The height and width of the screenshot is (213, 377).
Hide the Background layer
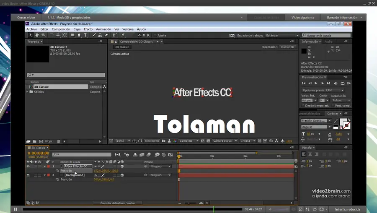coord(28,175)
